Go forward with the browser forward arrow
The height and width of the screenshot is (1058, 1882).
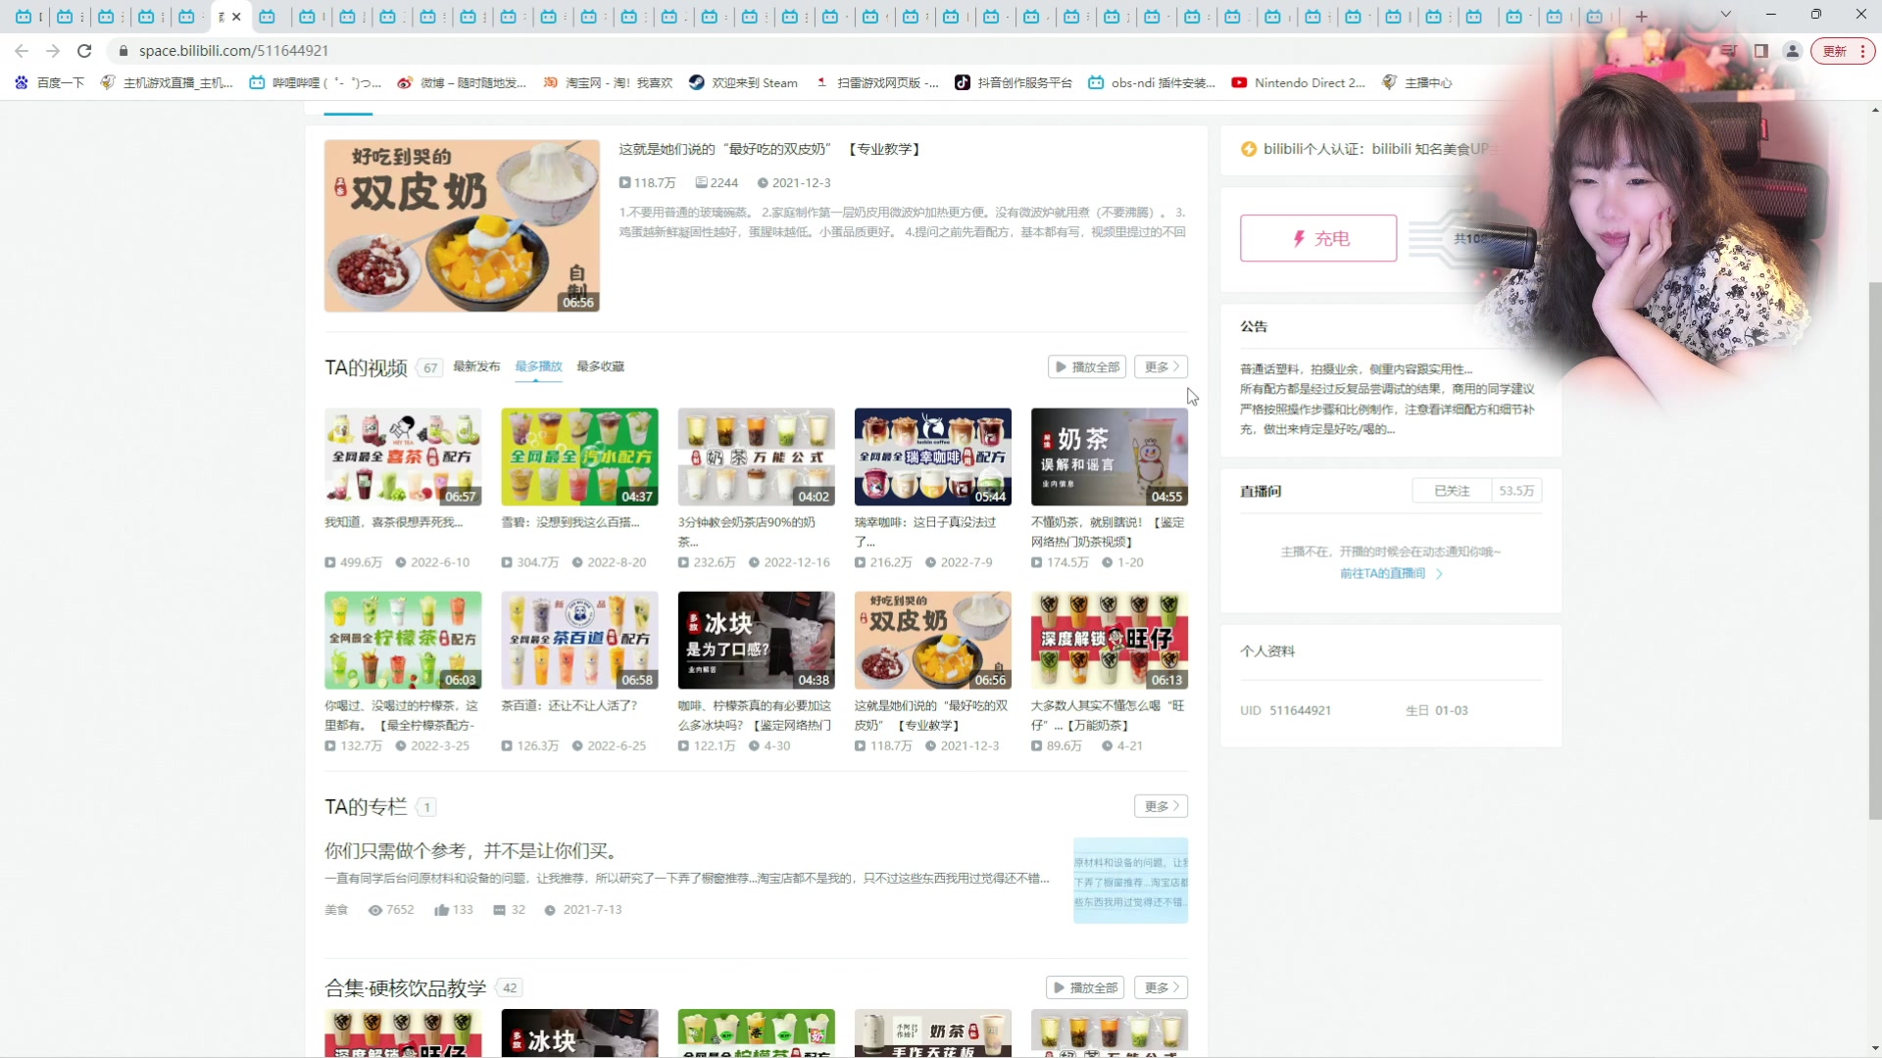click(x=53, y=51)
